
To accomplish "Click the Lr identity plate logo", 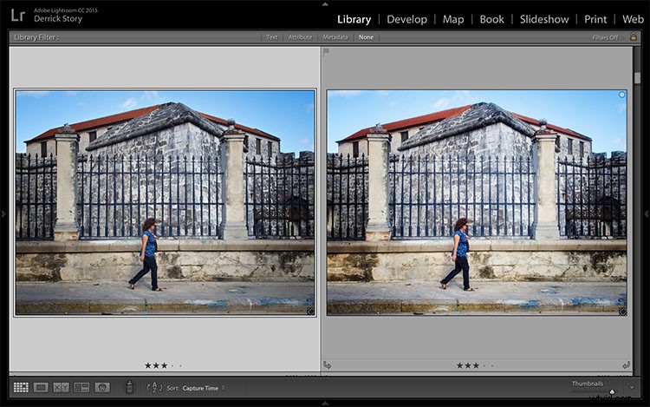I will 18,16.
